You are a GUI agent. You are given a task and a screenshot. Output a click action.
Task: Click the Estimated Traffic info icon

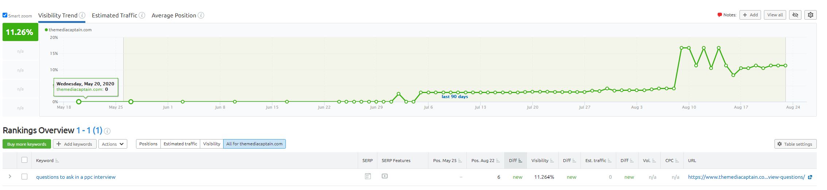142,15
